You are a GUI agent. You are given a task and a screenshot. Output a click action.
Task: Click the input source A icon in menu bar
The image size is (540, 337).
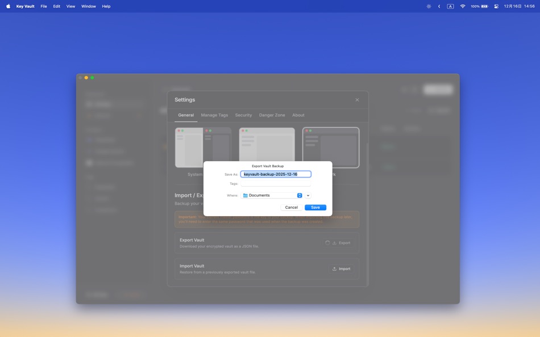click(x=450, y=6)
